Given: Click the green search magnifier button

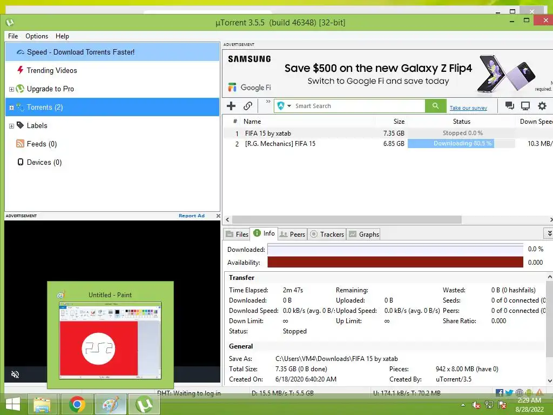Looking at the screenshot, I should [x=436, y=106].
